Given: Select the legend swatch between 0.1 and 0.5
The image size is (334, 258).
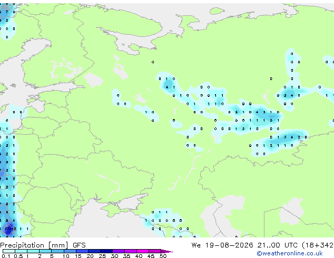Looking at the screenshot, I should click(x=9, y=251).
